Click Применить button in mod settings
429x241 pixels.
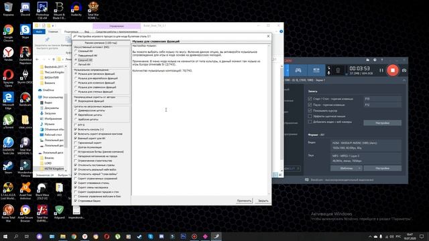pos(244,201)
